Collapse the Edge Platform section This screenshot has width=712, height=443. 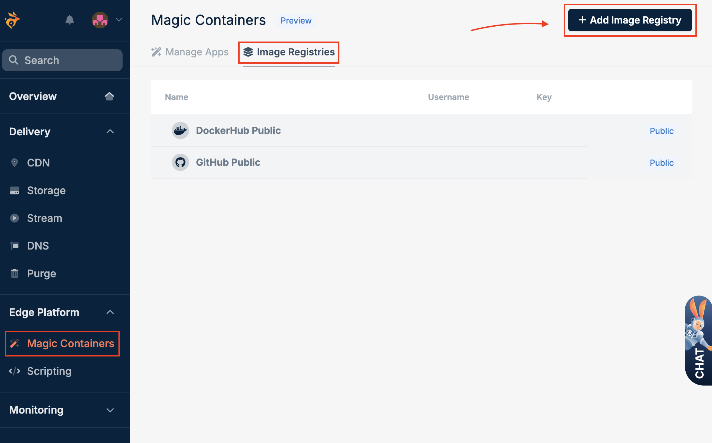(110, 312)
